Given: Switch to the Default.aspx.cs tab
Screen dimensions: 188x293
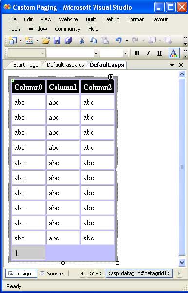Looking at the screenshot, I should [x=65, y=65].
